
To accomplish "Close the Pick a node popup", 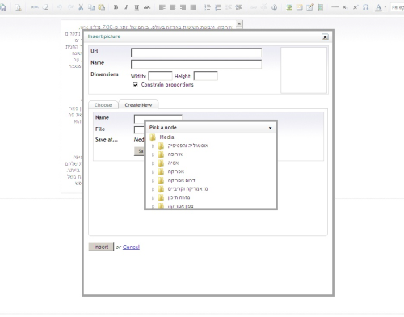I will (270, 128).
